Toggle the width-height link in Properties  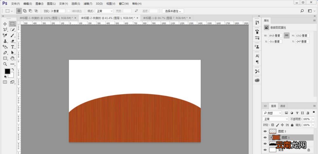click(x=287, y=35)
